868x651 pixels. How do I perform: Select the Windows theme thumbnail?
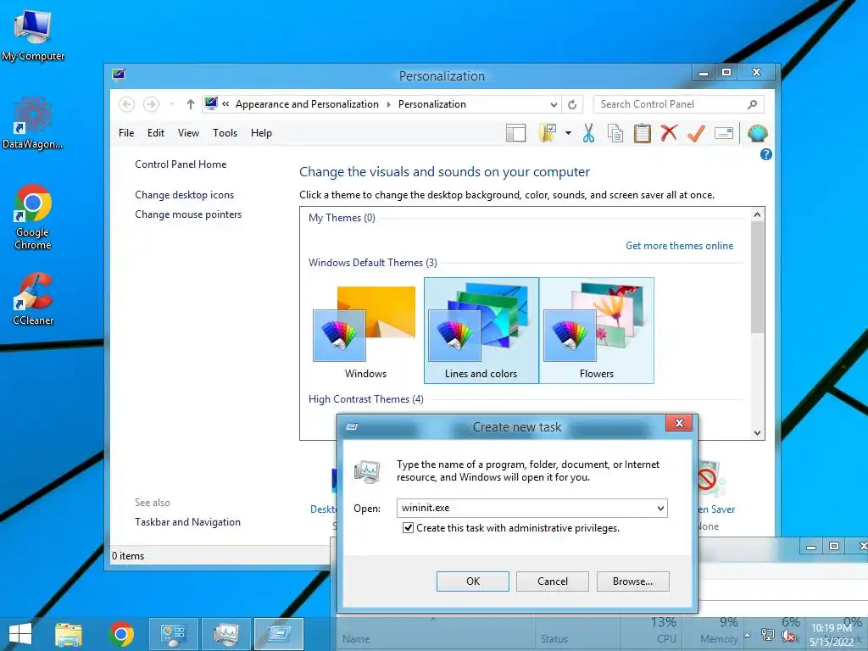(365, 331)
